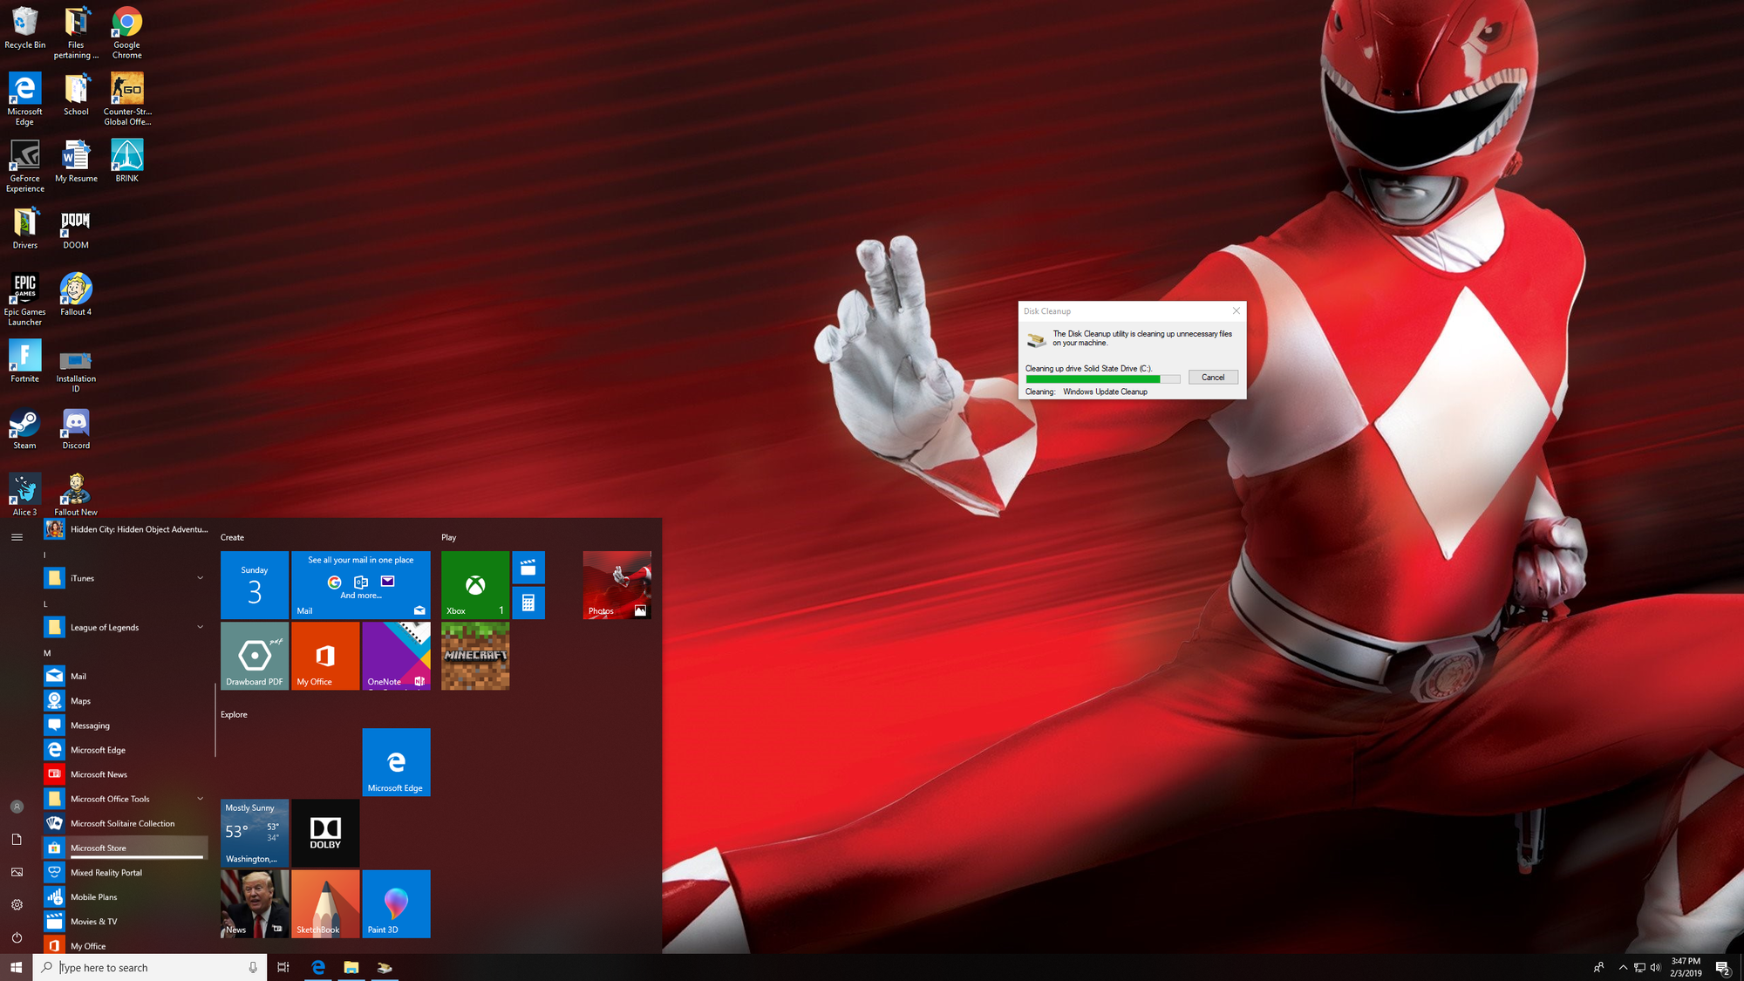Open the Action Center notifications
1744x981 pixels.
pyautogui.click(x=1723, y=967)
